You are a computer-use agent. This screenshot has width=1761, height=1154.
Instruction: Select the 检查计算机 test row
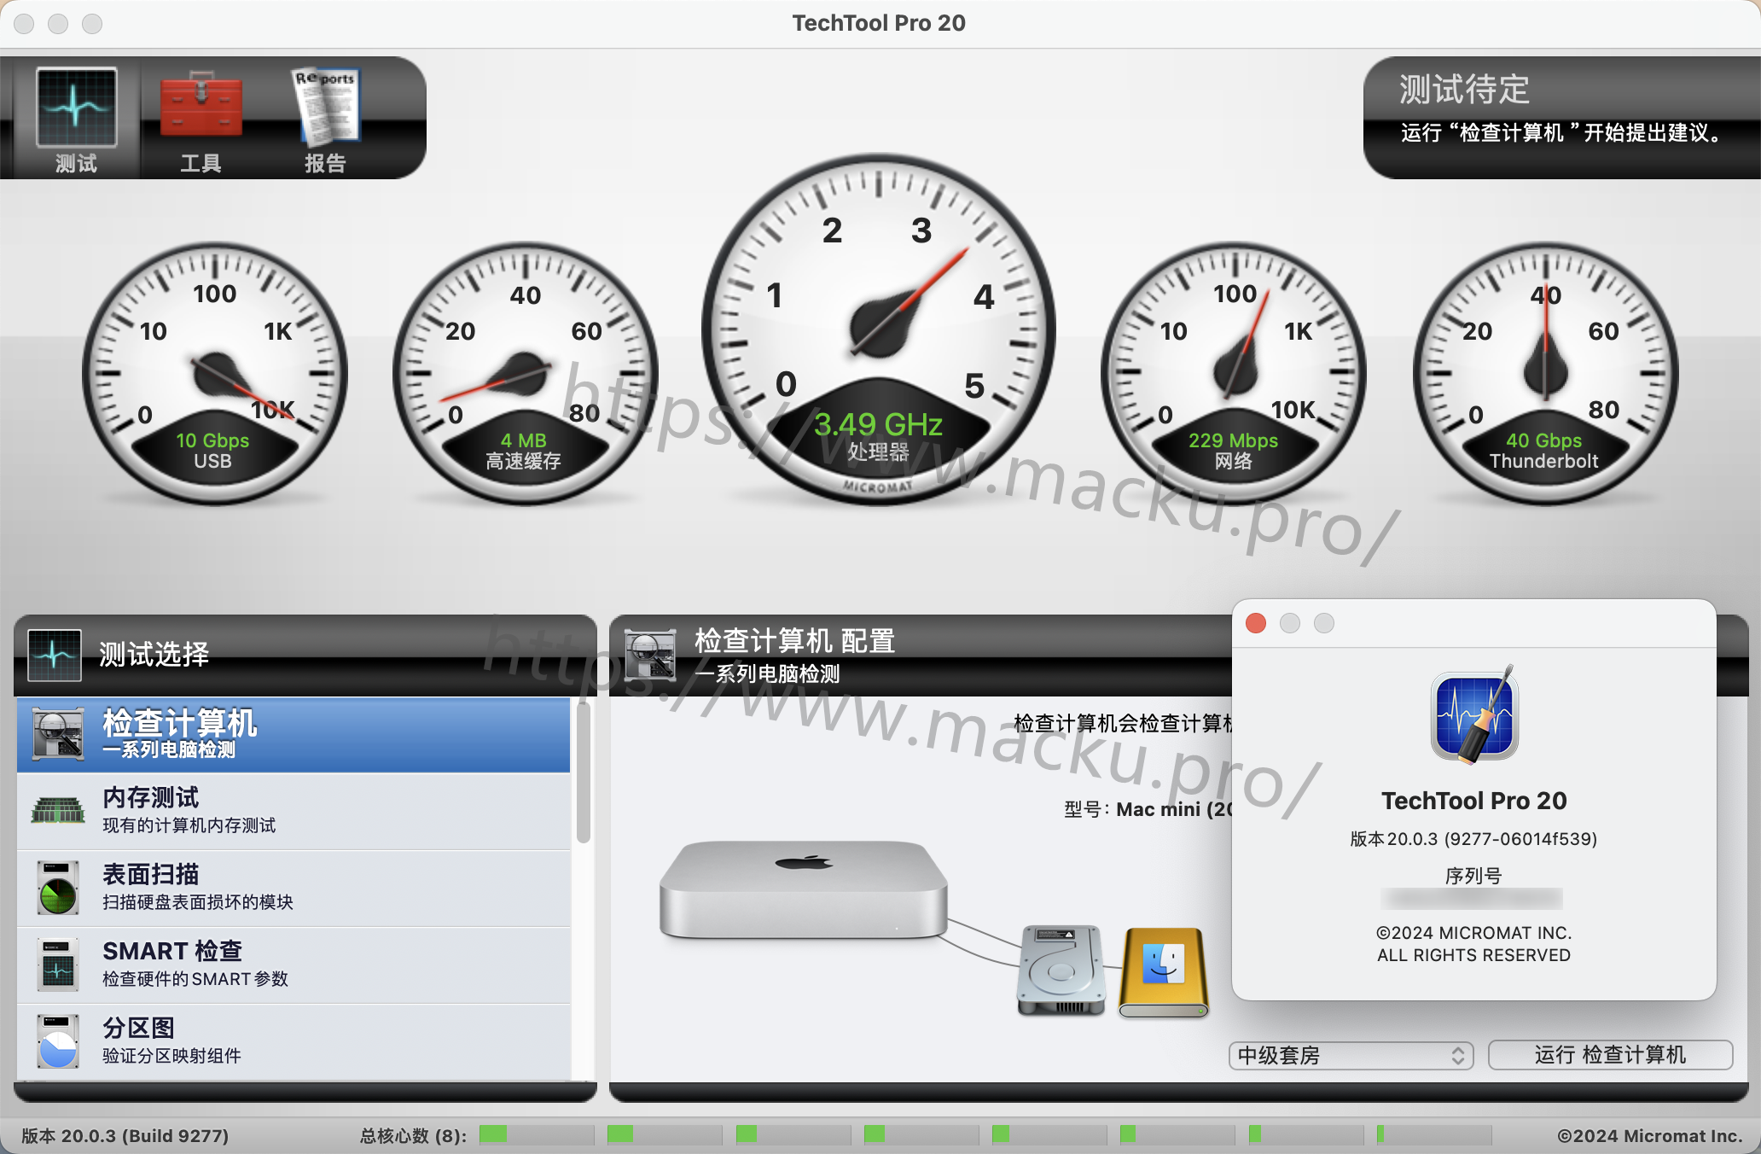pyautogui.click(x=293, y=735)
